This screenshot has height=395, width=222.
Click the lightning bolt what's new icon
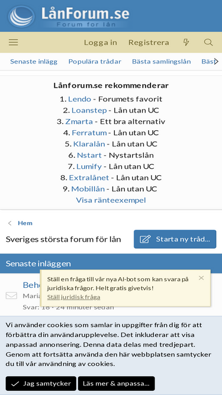[x=186, y=42]
